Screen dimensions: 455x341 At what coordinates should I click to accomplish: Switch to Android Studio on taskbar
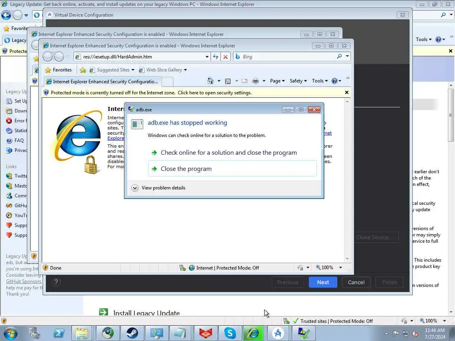point(278,333)
